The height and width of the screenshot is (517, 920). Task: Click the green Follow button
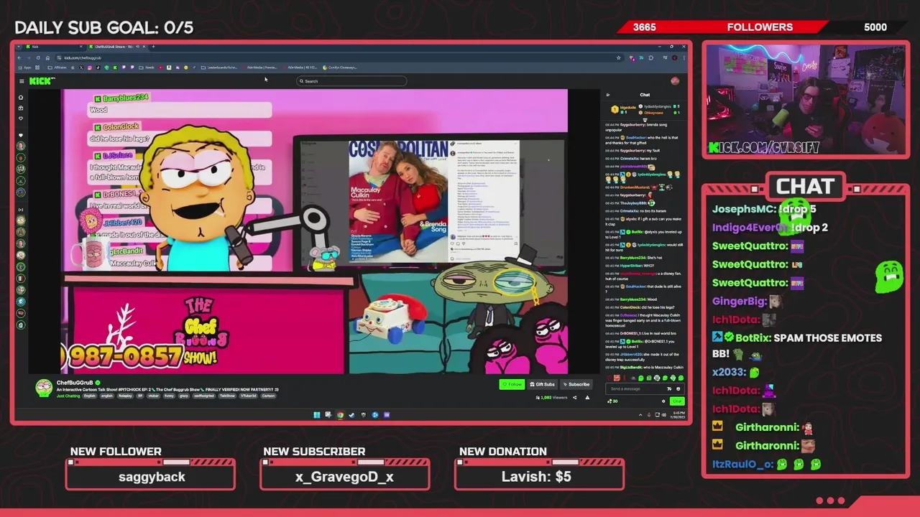[512, 384]
